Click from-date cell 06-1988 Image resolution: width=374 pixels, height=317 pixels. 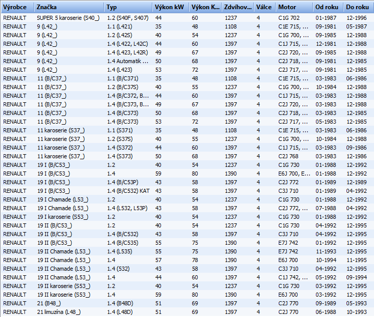326,312
